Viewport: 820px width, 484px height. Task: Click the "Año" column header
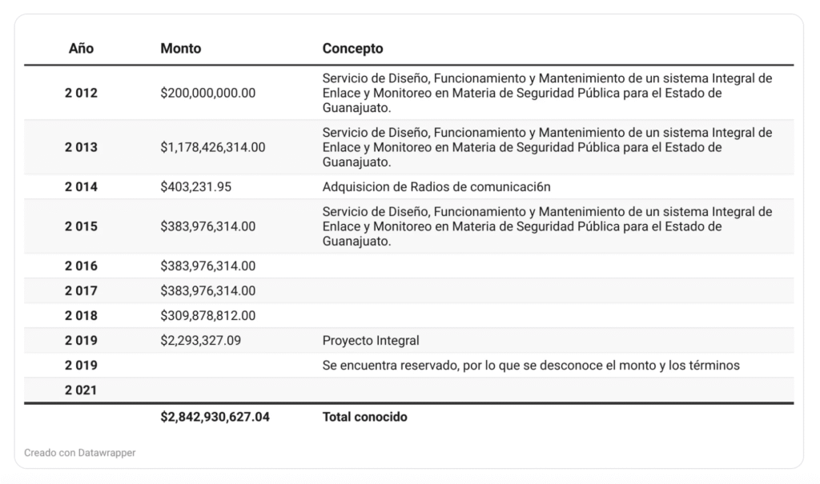[81, 48]
